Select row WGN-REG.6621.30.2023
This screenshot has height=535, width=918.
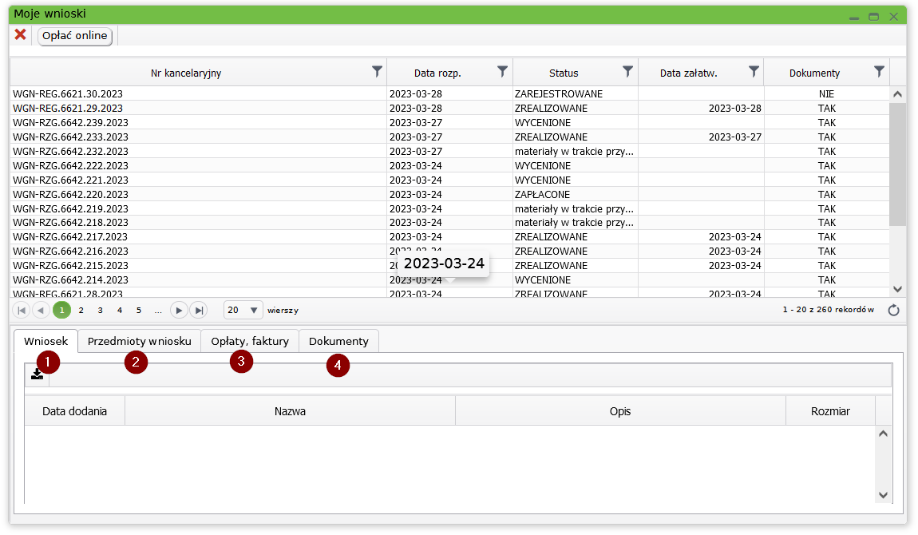point(68,93)
